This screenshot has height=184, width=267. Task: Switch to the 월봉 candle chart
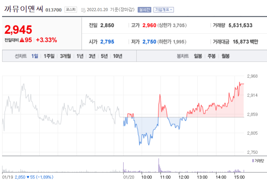[226, 56]
